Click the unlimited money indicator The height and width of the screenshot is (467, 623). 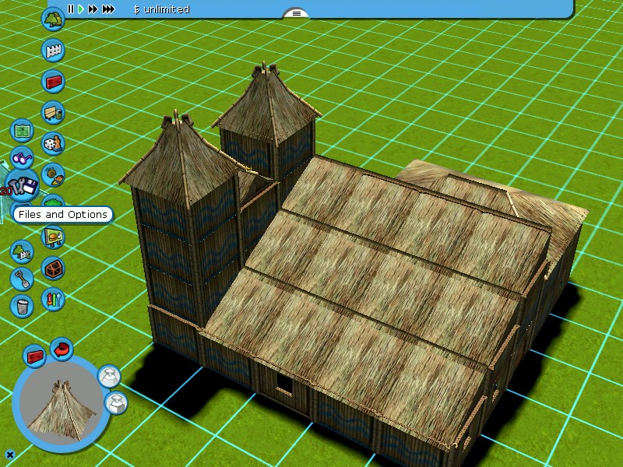click(161, 9)
